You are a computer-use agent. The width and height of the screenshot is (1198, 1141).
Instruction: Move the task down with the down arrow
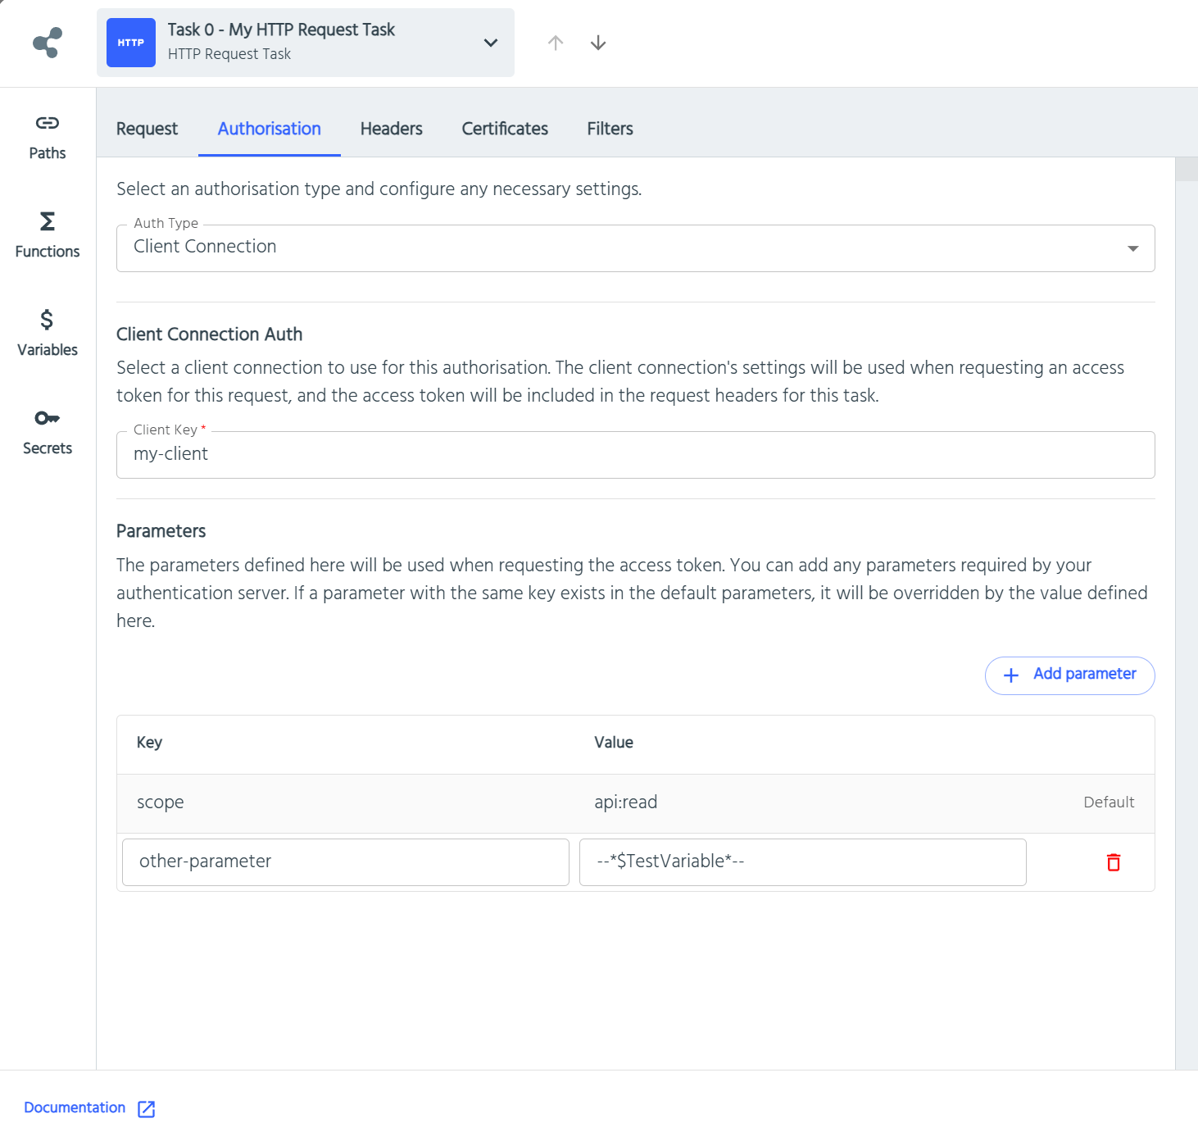pyautogui.click(x=598, y=43)
